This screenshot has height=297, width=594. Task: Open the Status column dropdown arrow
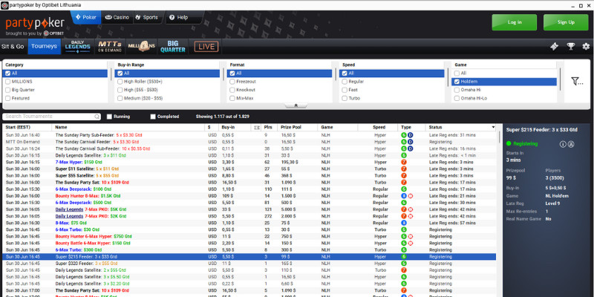click(x=493, y=128)
